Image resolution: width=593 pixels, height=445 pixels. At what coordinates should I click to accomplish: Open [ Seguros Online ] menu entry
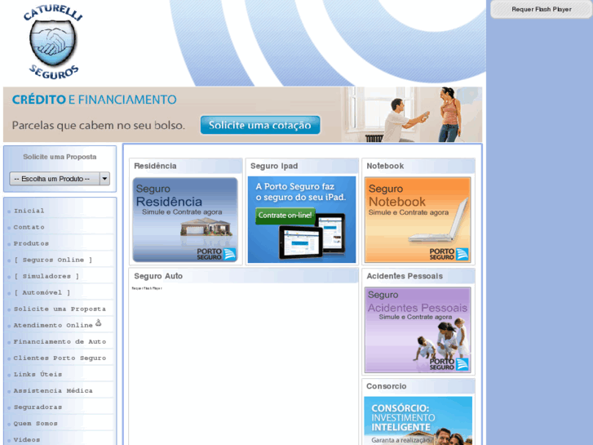coord(53,260)
